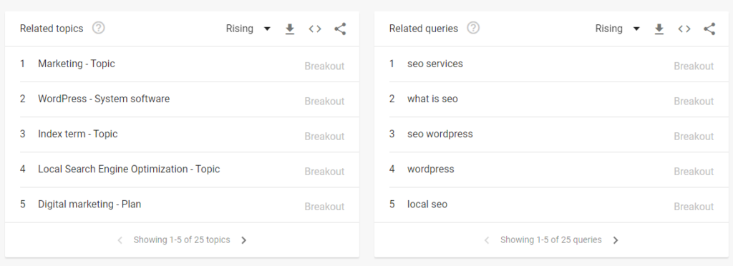This screenshot has width=733, height=266.
Task: Expand the Rising dropdown in Related queries
Action: click(618, 29)
